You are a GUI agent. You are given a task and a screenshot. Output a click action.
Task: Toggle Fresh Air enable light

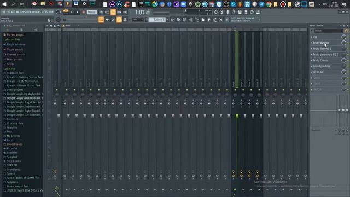[348, 72]
